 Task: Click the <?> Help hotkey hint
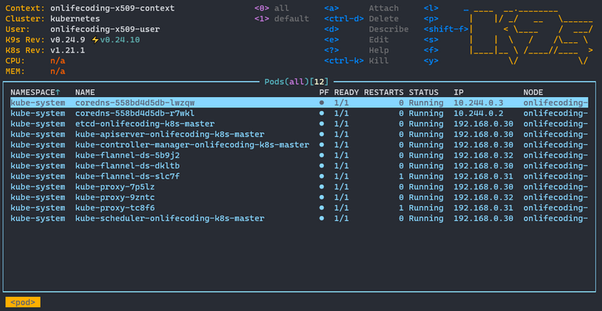click(x=357, y=50)
